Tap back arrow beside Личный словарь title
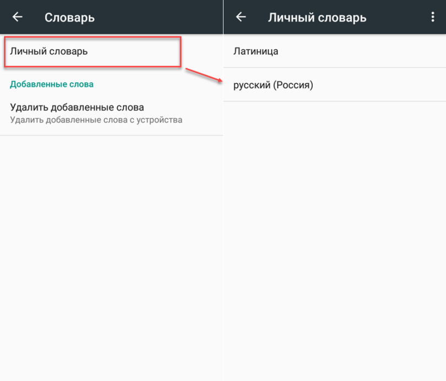446x381 pixels. coord(241,17)
